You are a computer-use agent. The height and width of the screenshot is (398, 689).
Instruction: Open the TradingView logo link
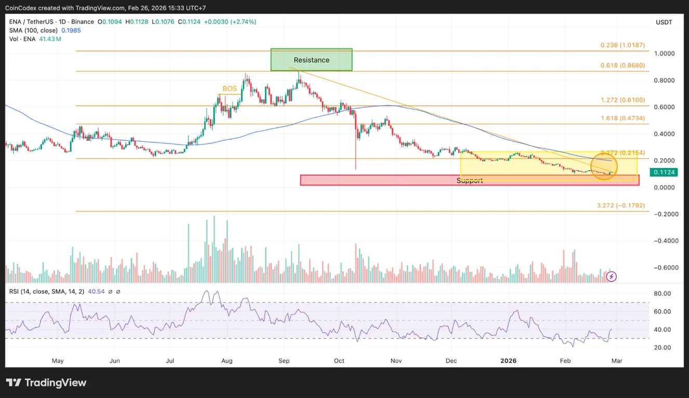46,383
